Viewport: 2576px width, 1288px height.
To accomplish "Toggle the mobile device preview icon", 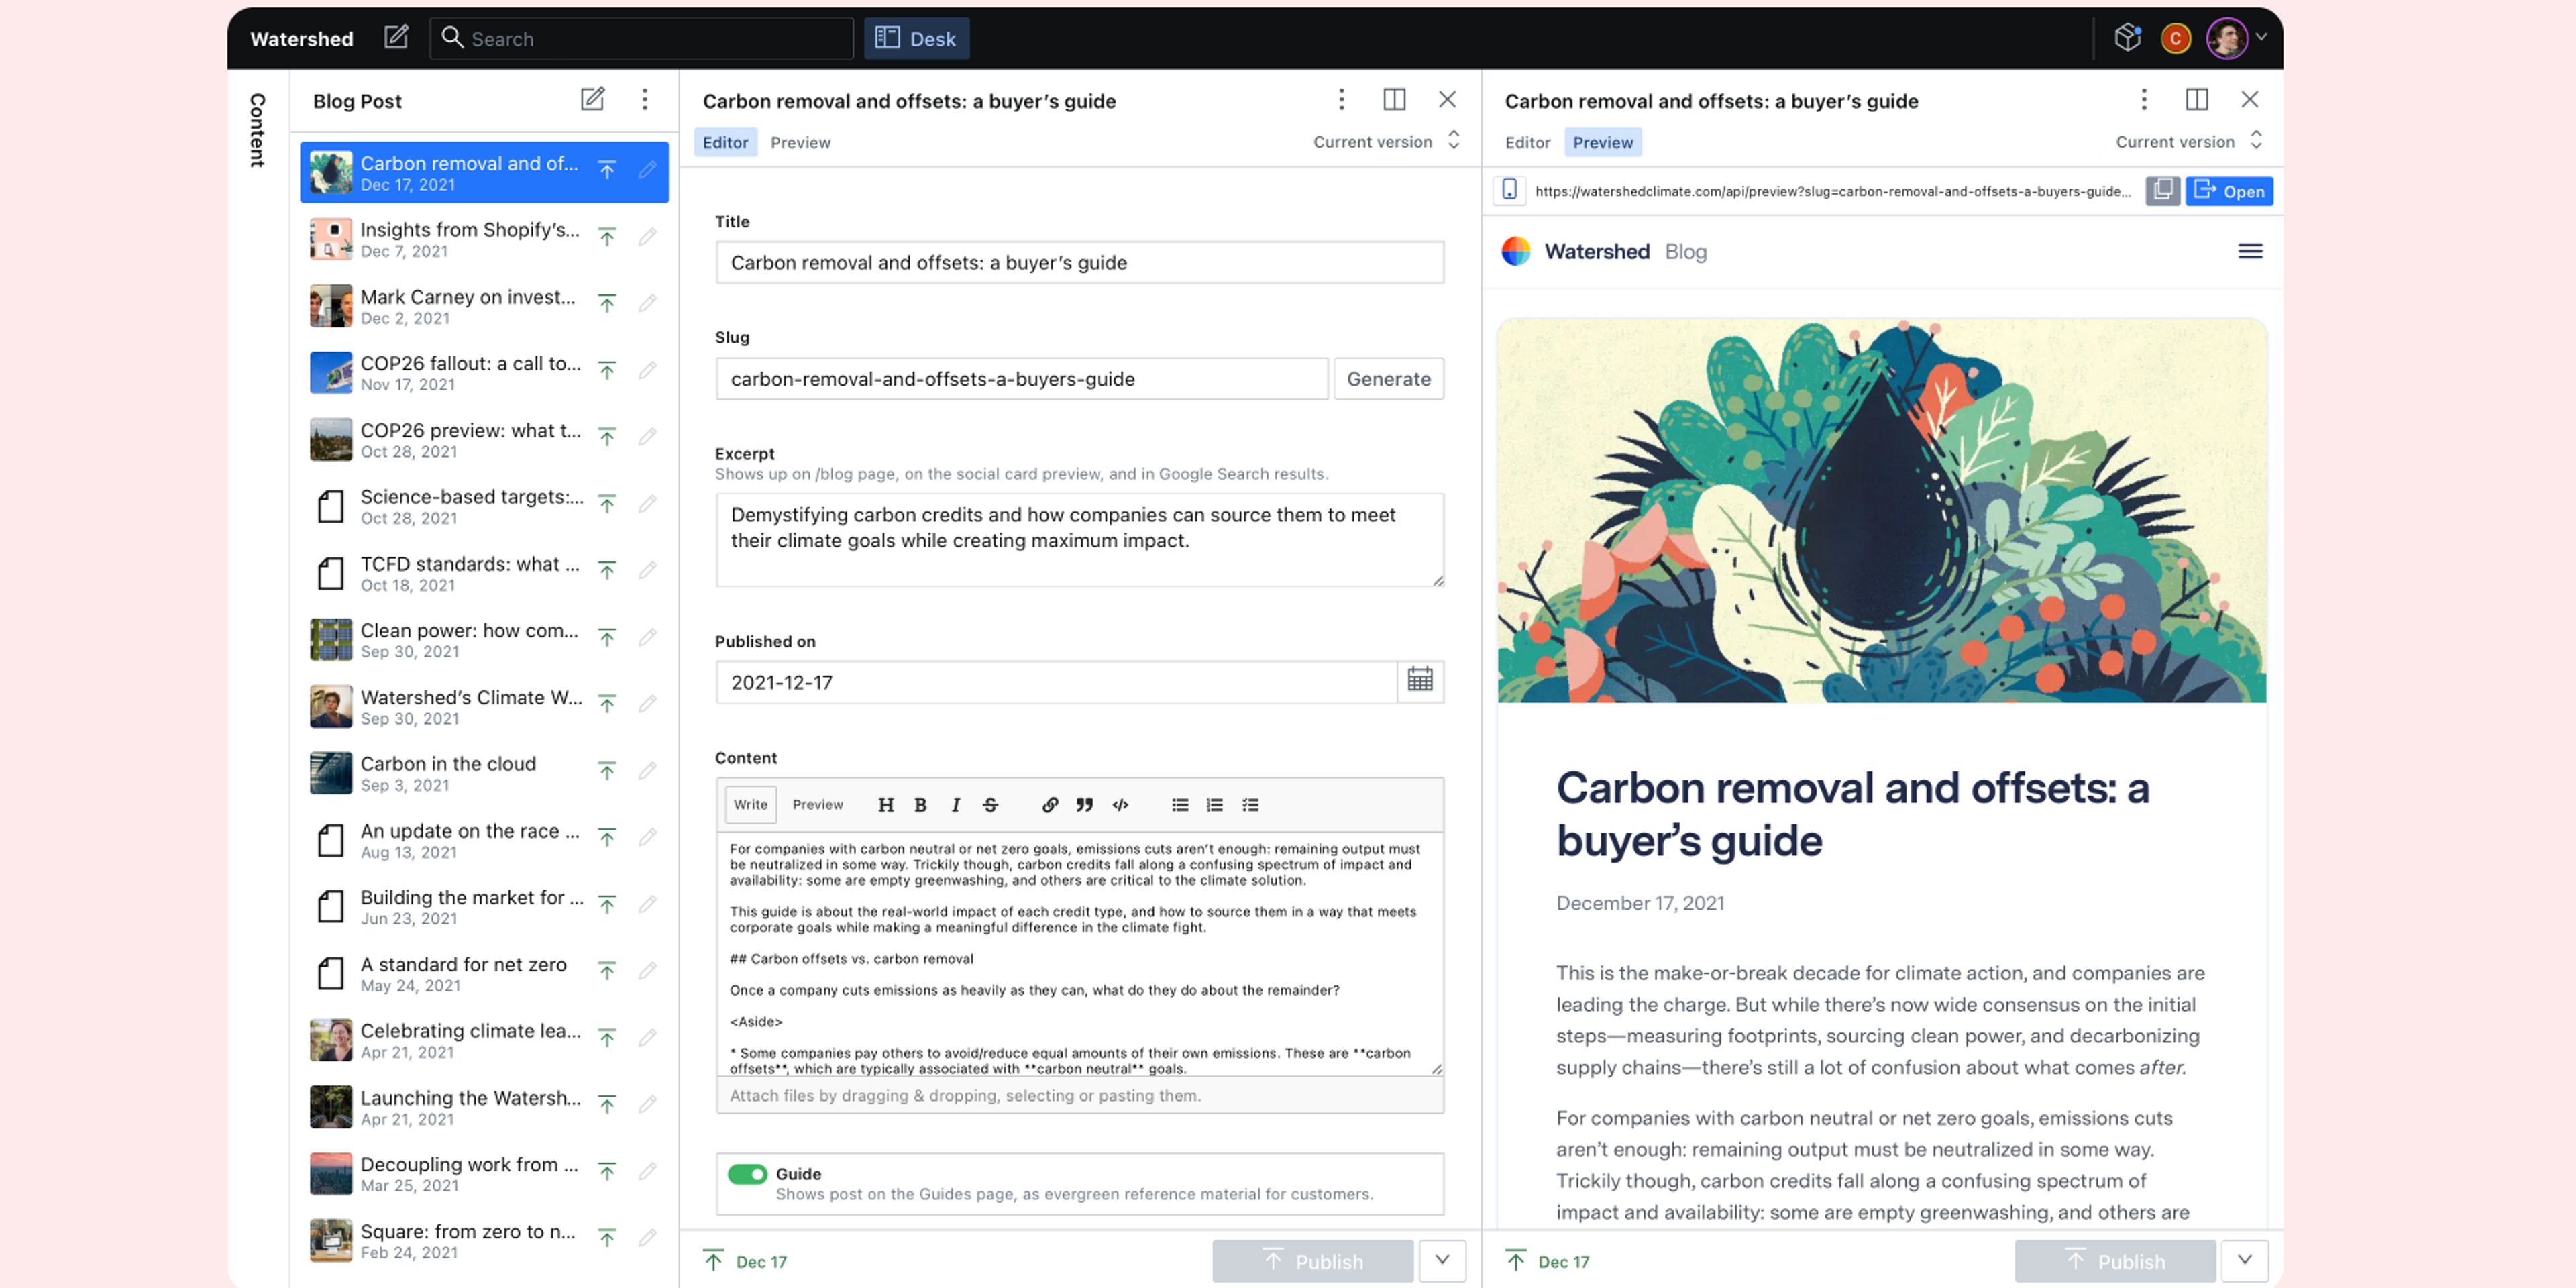I will tap(1509, 190).
